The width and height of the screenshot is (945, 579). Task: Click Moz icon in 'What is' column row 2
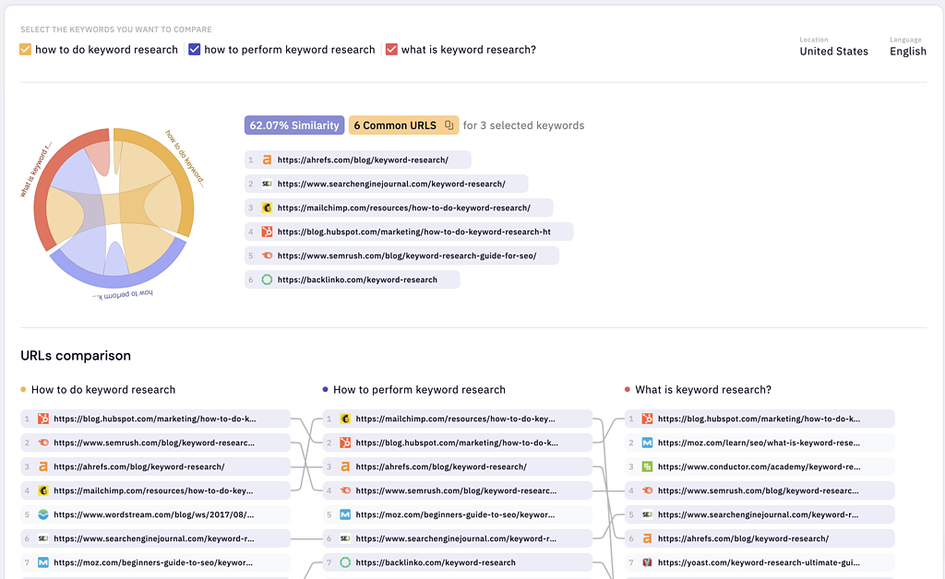click(x=647, y=443)
